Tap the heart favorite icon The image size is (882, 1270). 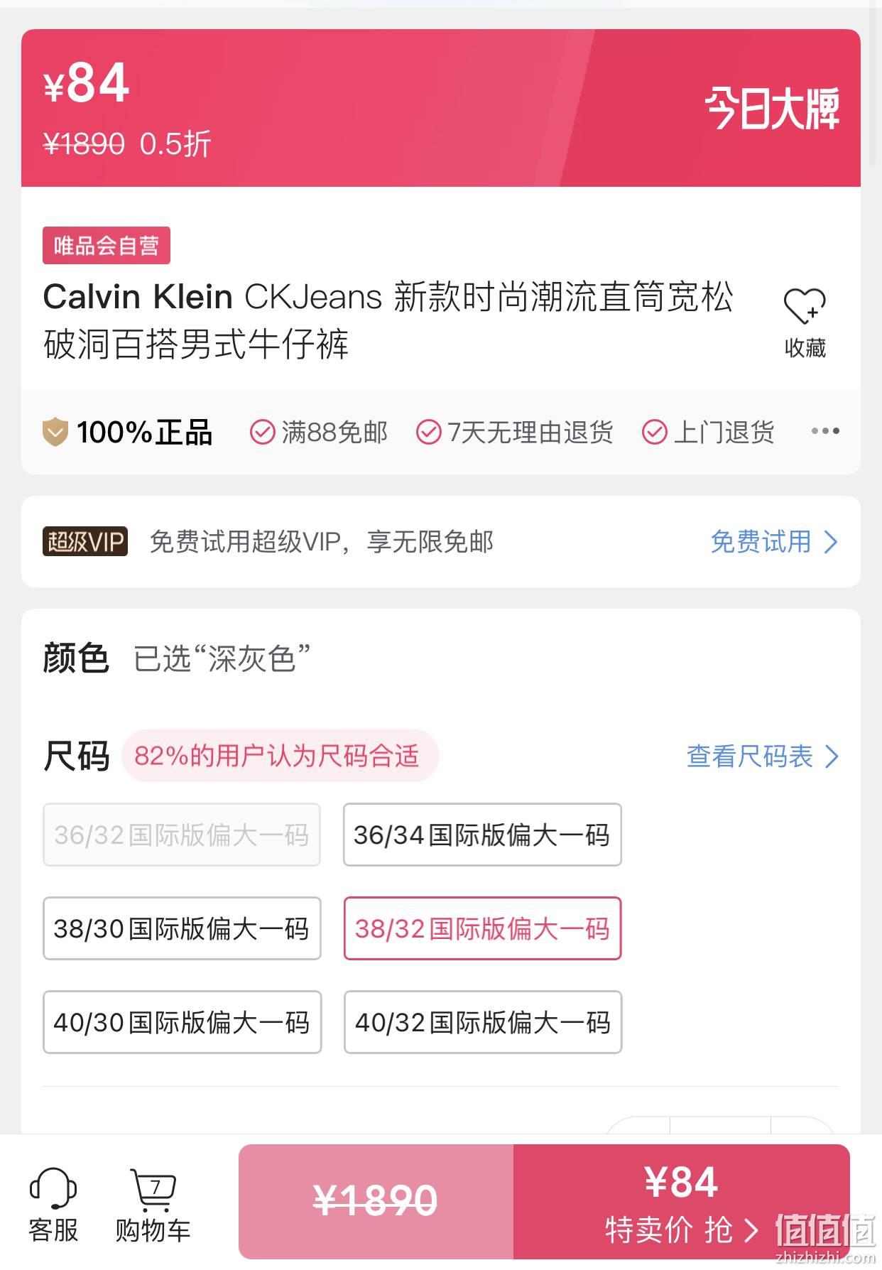click(805, 306)
